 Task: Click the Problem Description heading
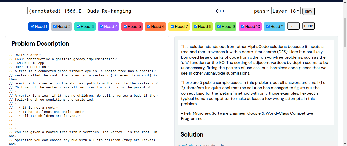pyautogui.click(x=40, y=44)
